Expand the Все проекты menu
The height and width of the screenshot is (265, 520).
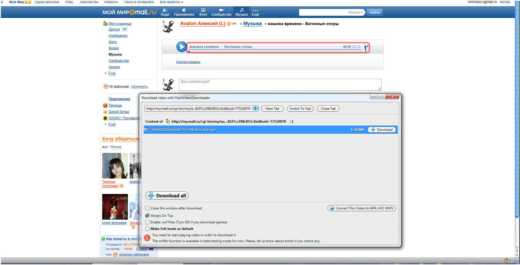tap(171, 2)
